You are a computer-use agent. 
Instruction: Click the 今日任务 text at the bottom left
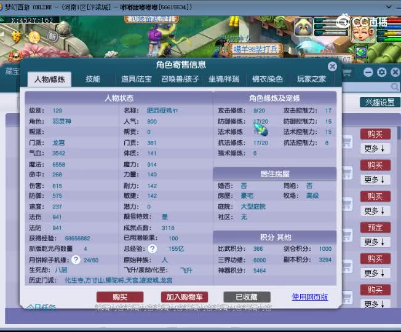(41, 307)
